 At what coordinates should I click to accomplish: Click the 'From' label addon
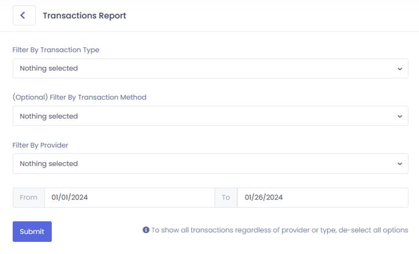[29, 197]
